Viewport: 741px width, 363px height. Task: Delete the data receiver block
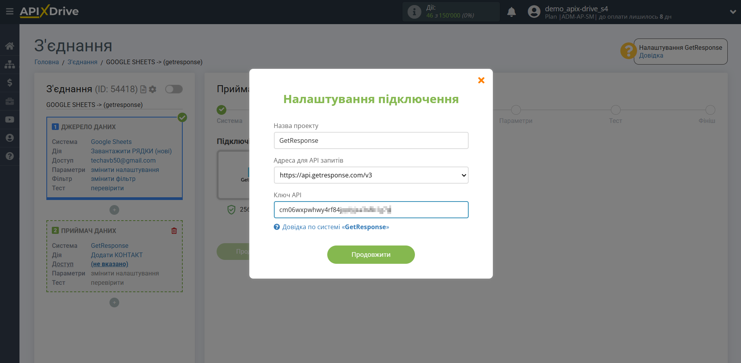click(x=174, y=231)
